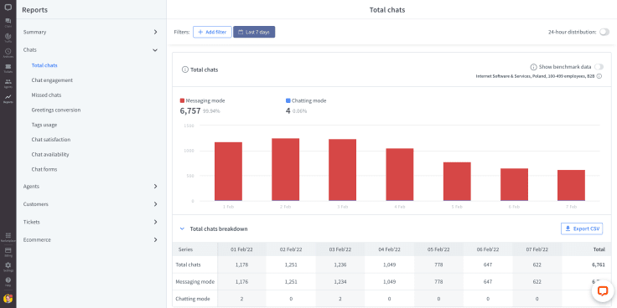This screenshot has height=308, width=617.
Task: Click the Export CSV button
Action: (582, 228)
